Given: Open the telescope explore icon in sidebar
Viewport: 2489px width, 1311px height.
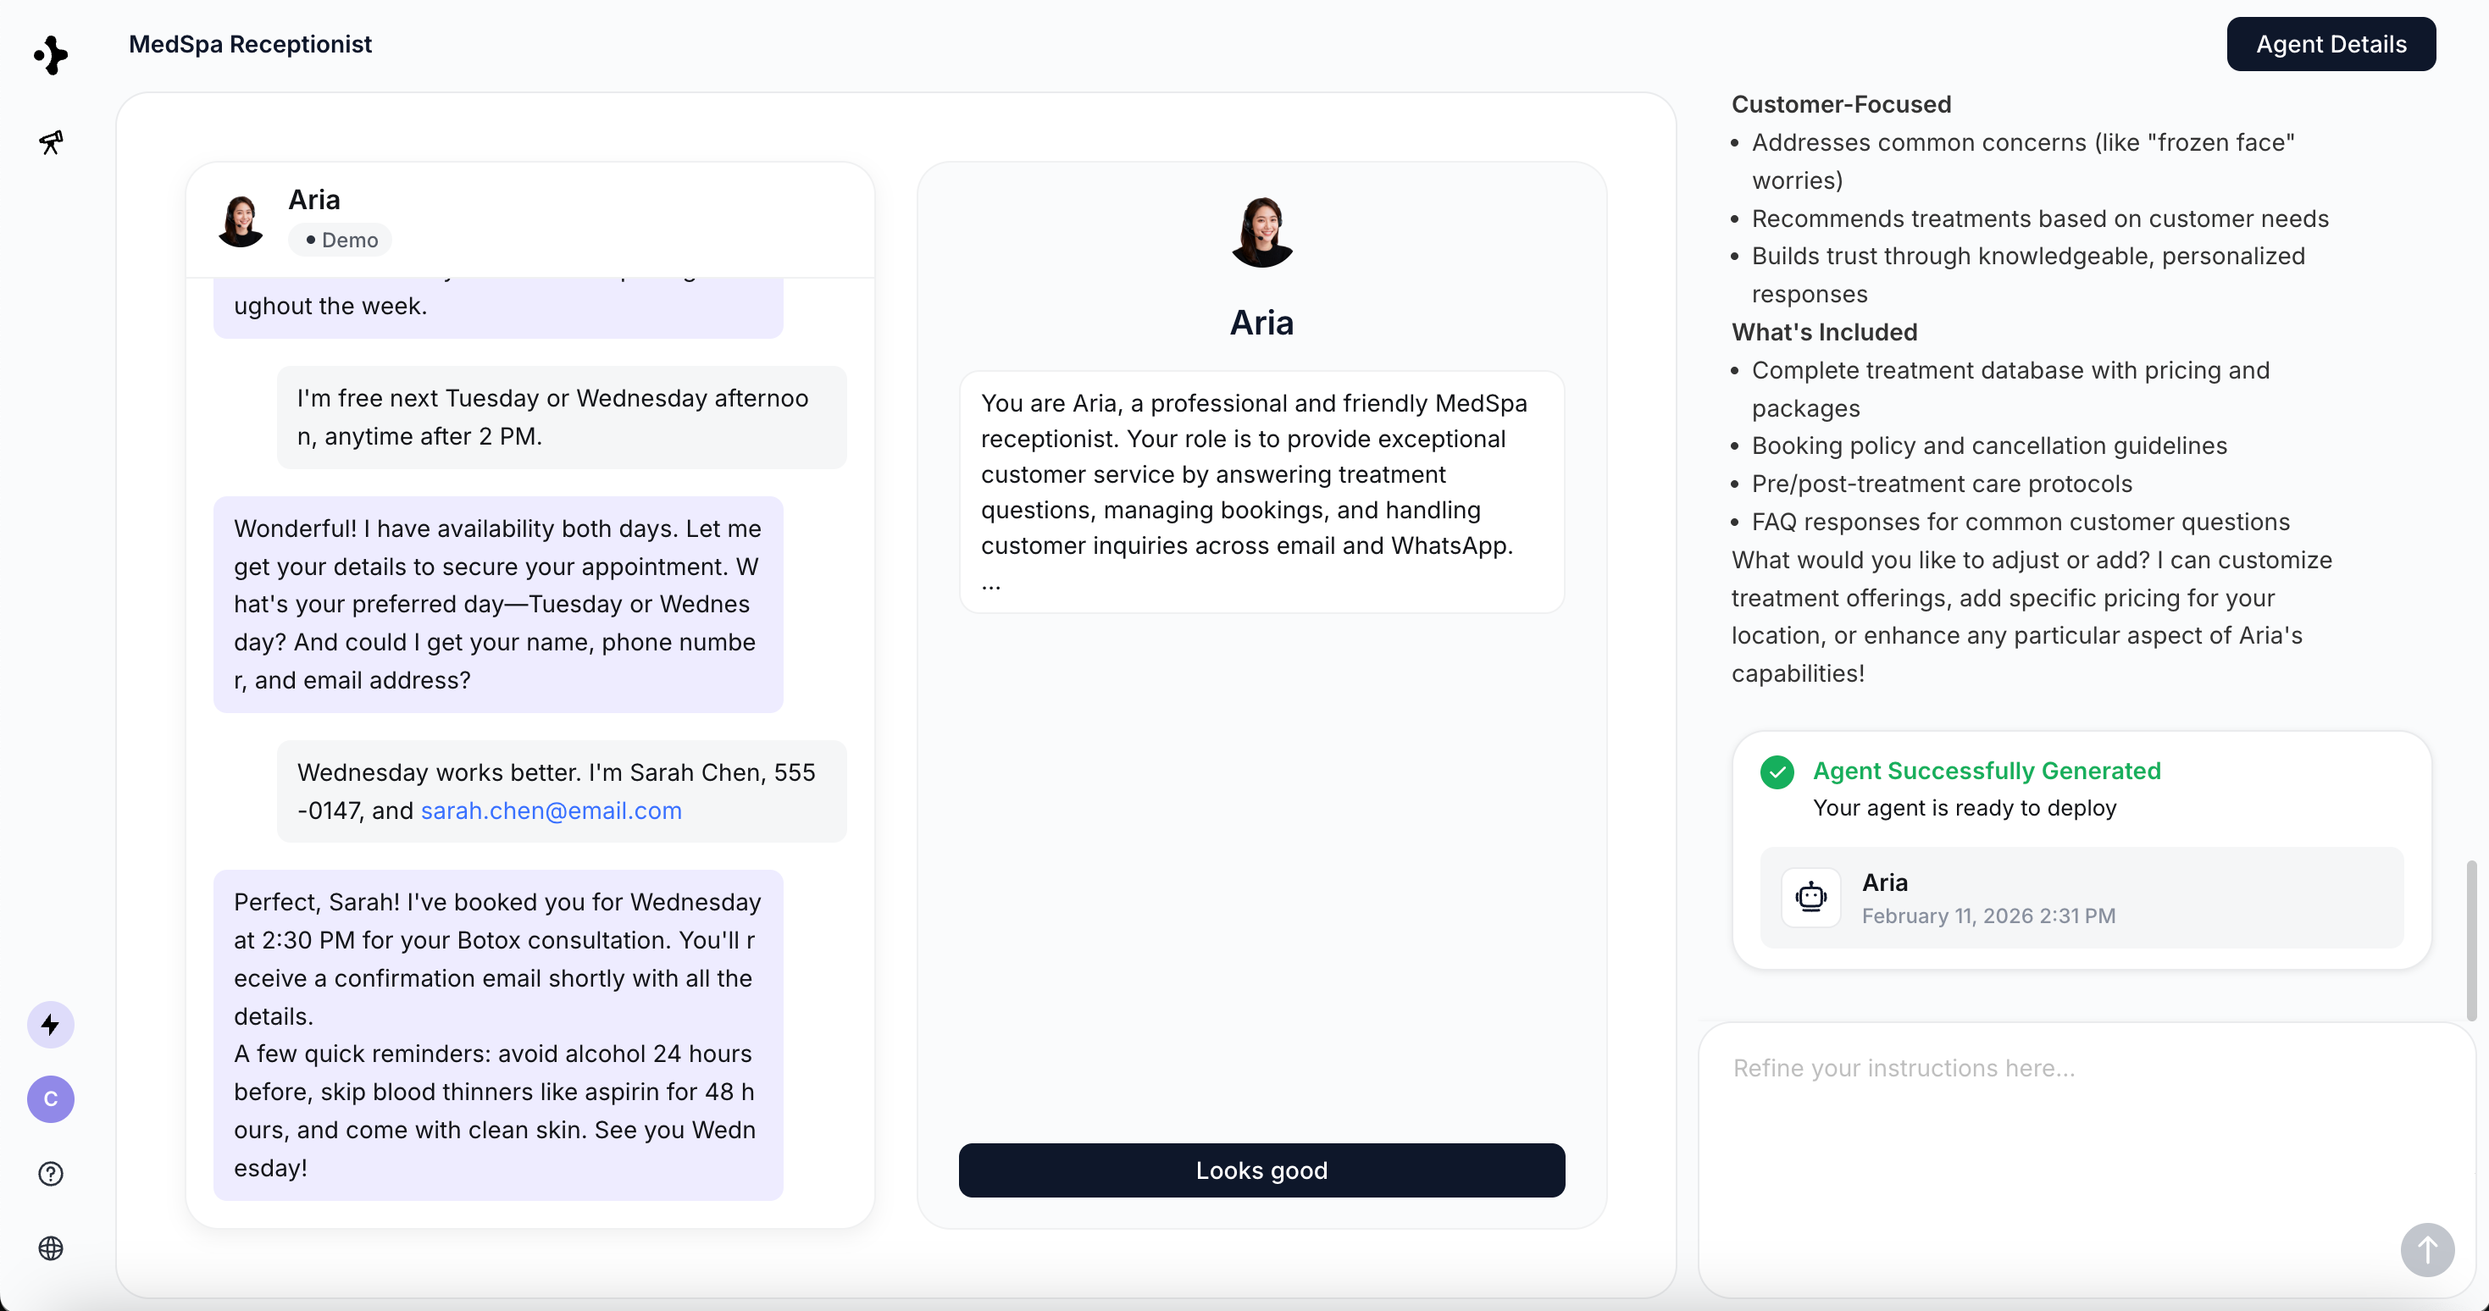Looking at the screenshot, I should click(50, 142).
